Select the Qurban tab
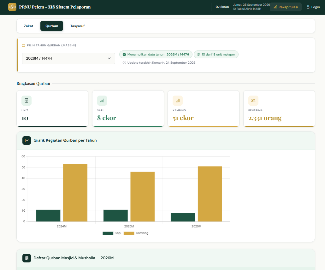325x270 pixels. (x=52, y=26)
